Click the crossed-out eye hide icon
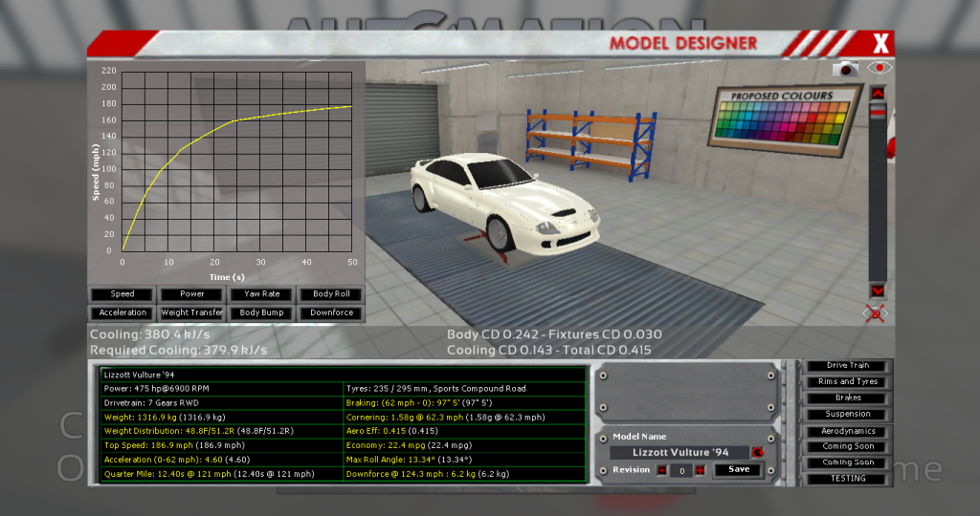This screenshot has height=516, width=980. coord(875,313)
